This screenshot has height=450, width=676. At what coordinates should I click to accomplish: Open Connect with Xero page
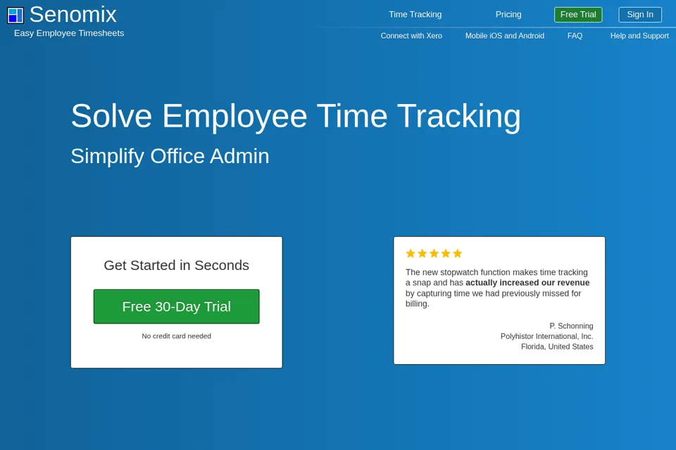pos(411,36)
